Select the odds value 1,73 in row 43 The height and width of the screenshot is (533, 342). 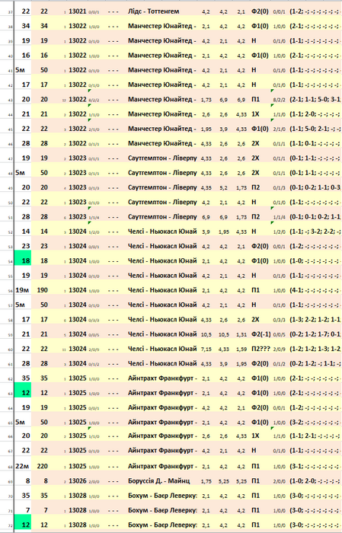pos(206,100)
